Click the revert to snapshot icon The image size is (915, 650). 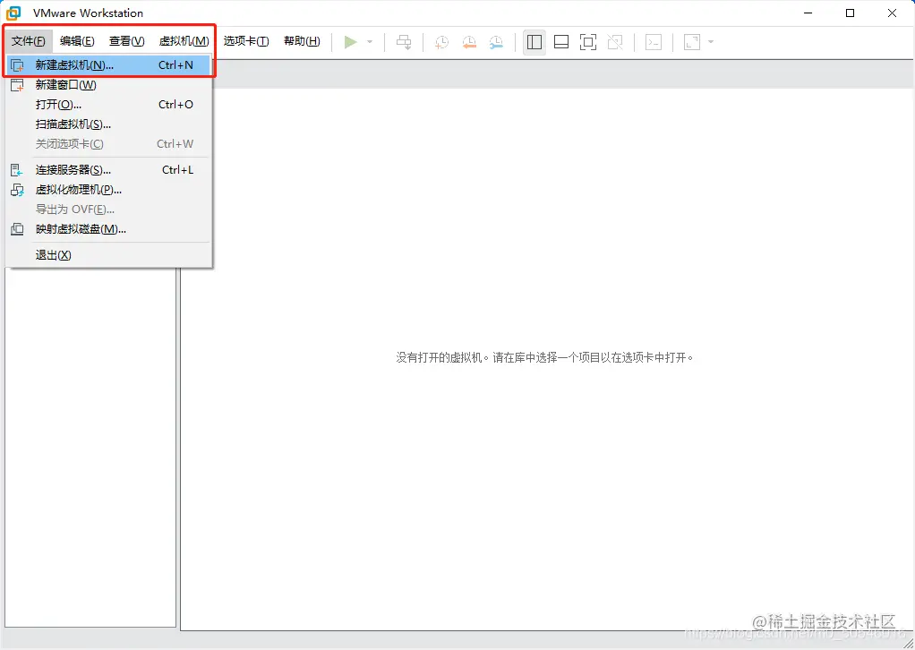(469, 42)
